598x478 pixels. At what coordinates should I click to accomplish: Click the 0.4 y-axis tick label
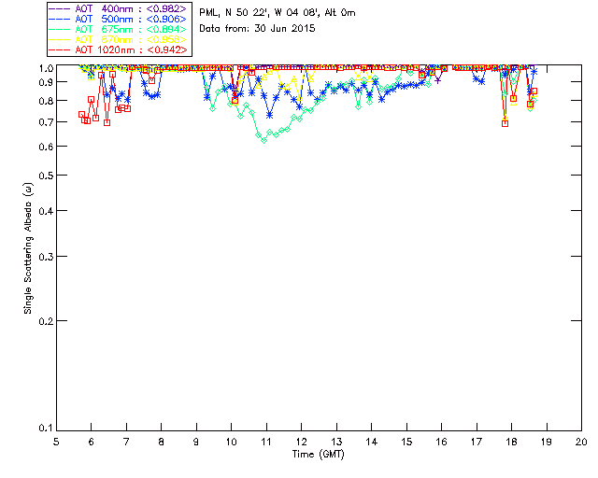point(46,211)
